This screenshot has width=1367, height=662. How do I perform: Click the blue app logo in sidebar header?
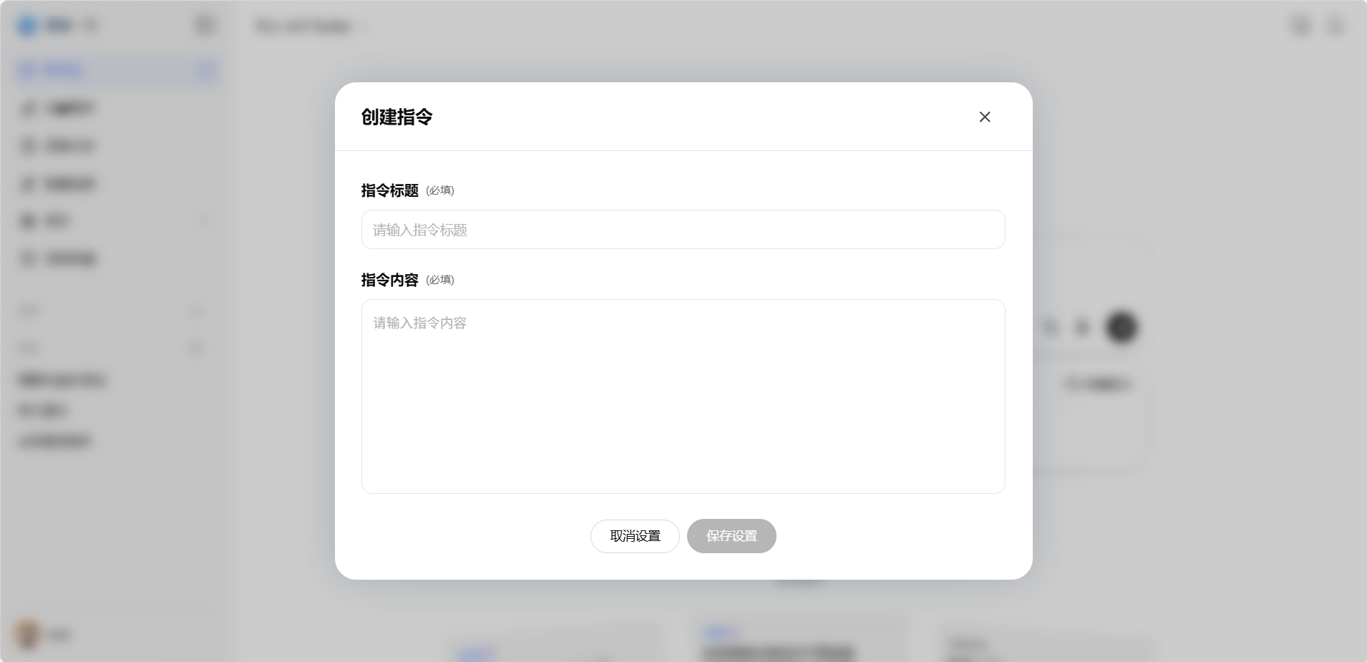tap(27, 26)
